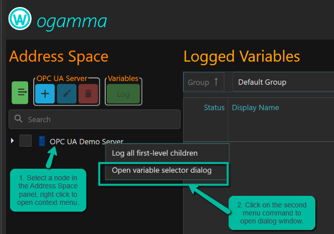Viewport: 334px width, 234px height.
Task: Select the OPC UA Demo Server label
Action: point(86,142)
